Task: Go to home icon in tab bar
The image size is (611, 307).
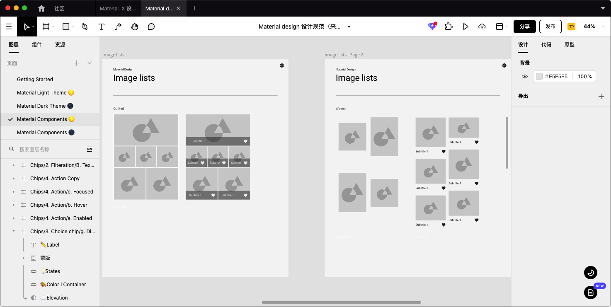Action: point(41,8)
